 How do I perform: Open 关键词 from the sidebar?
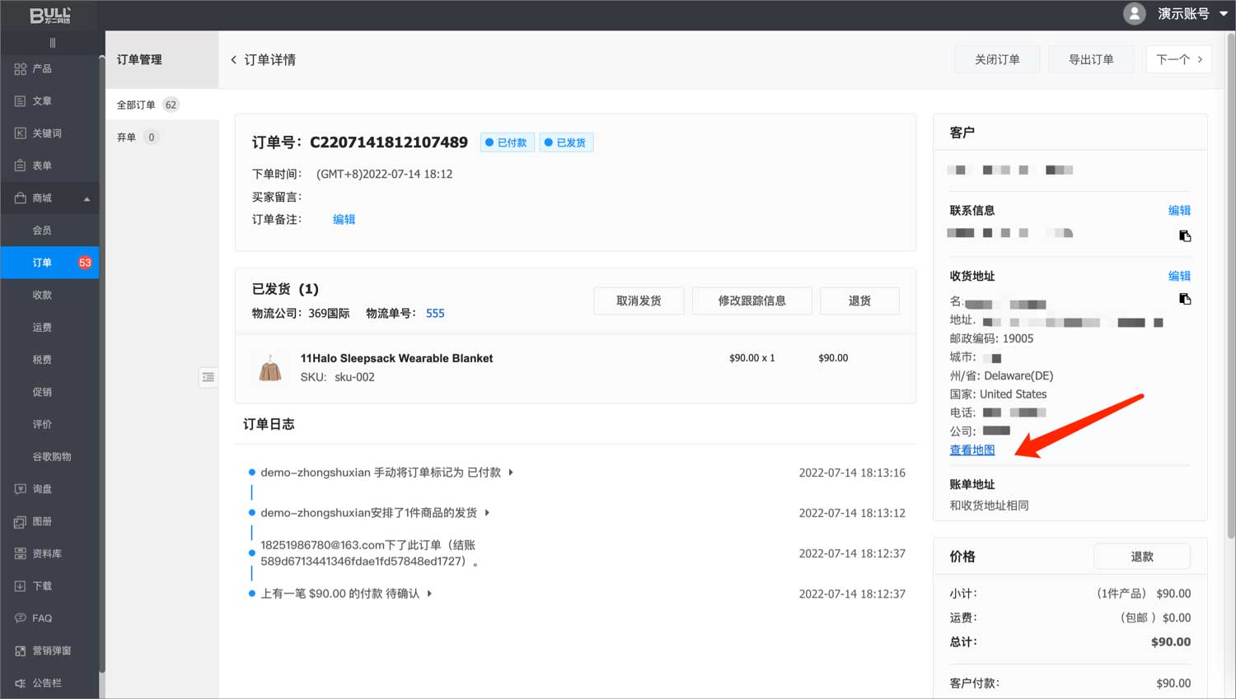pyautogui.click(x=46, y=133)
